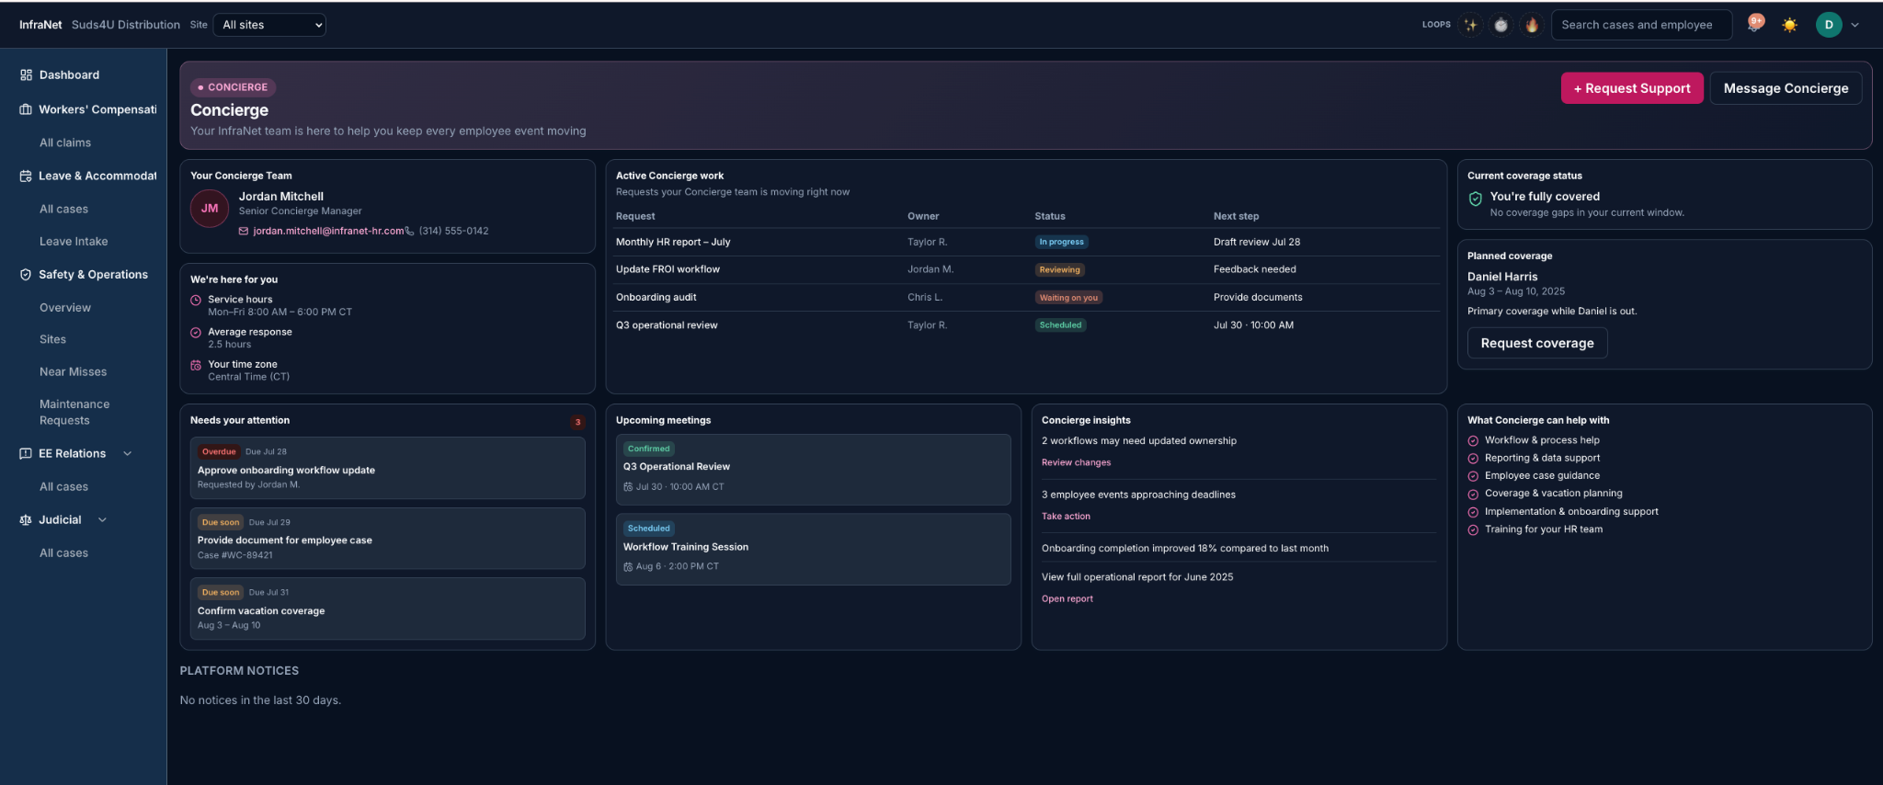Click the Judicial scales icon
Viewport: 1883px width, 785px height.
point(26,519)
